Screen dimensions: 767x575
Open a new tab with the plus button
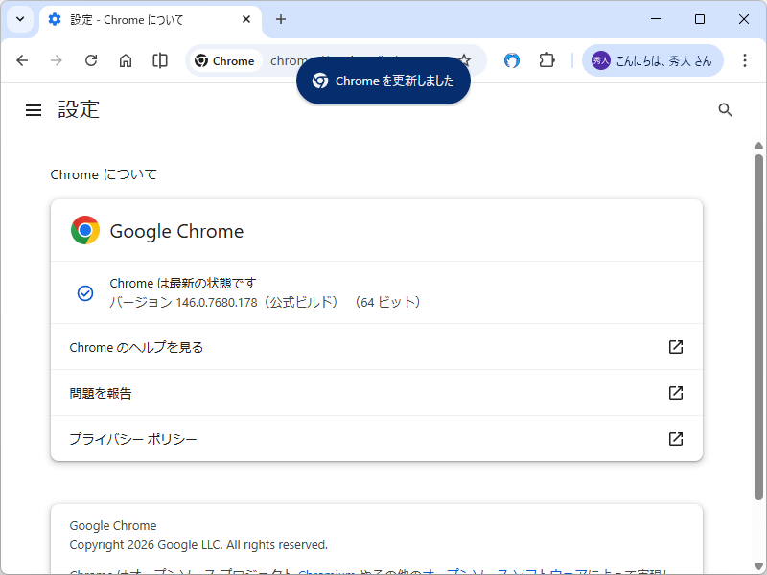280,19
